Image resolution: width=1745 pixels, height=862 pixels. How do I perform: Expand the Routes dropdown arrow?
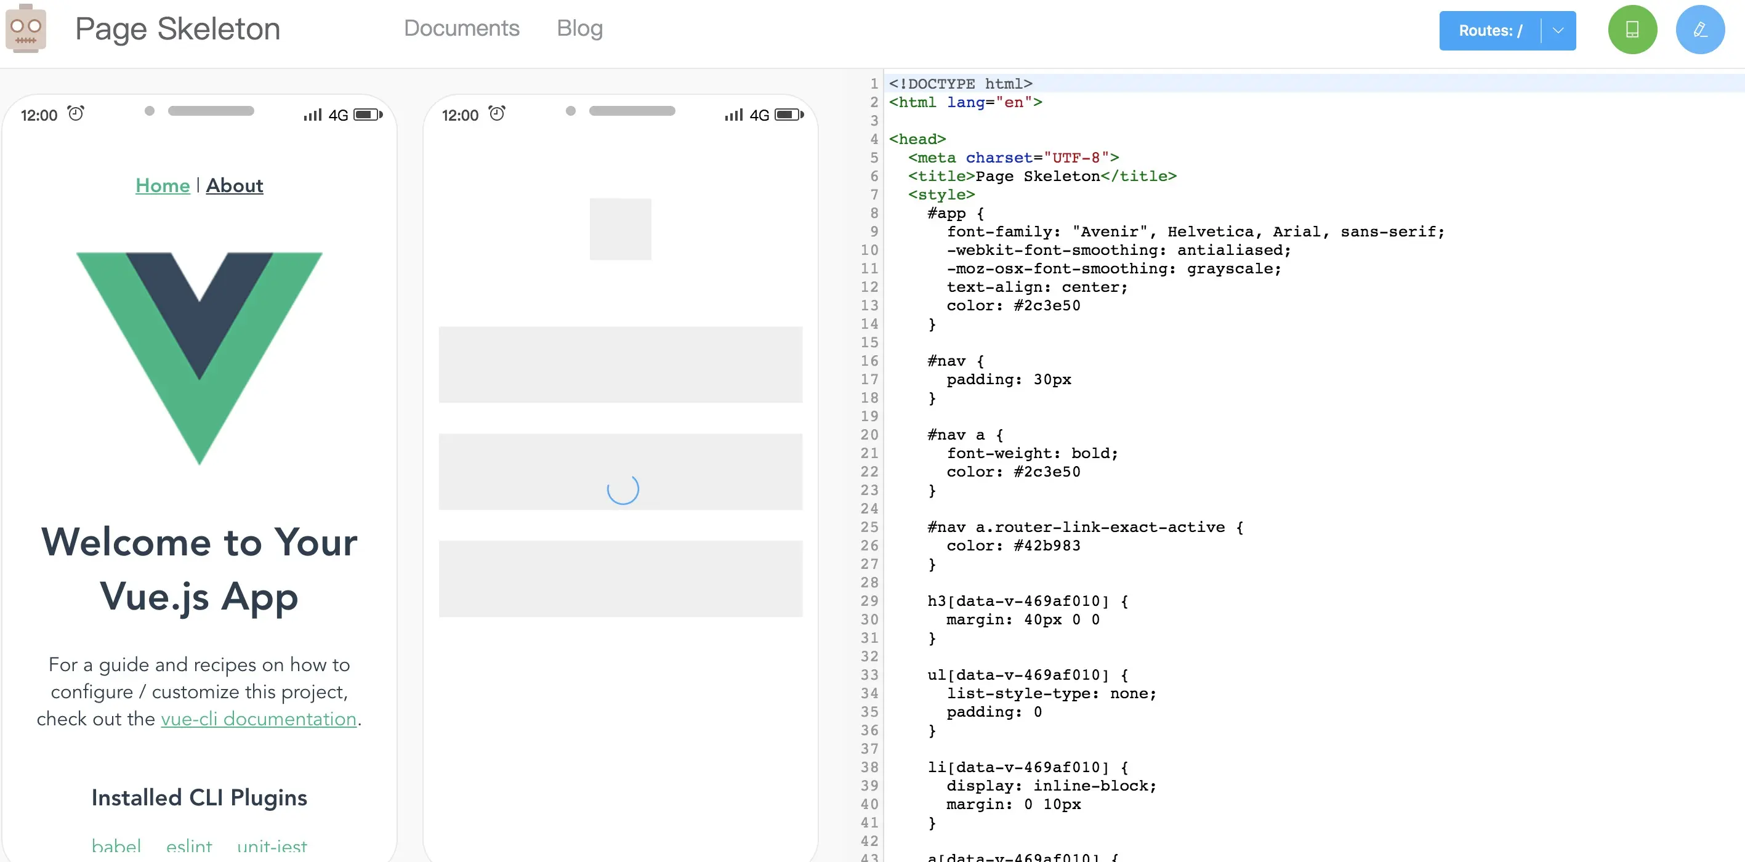(x=1558, y=30)
